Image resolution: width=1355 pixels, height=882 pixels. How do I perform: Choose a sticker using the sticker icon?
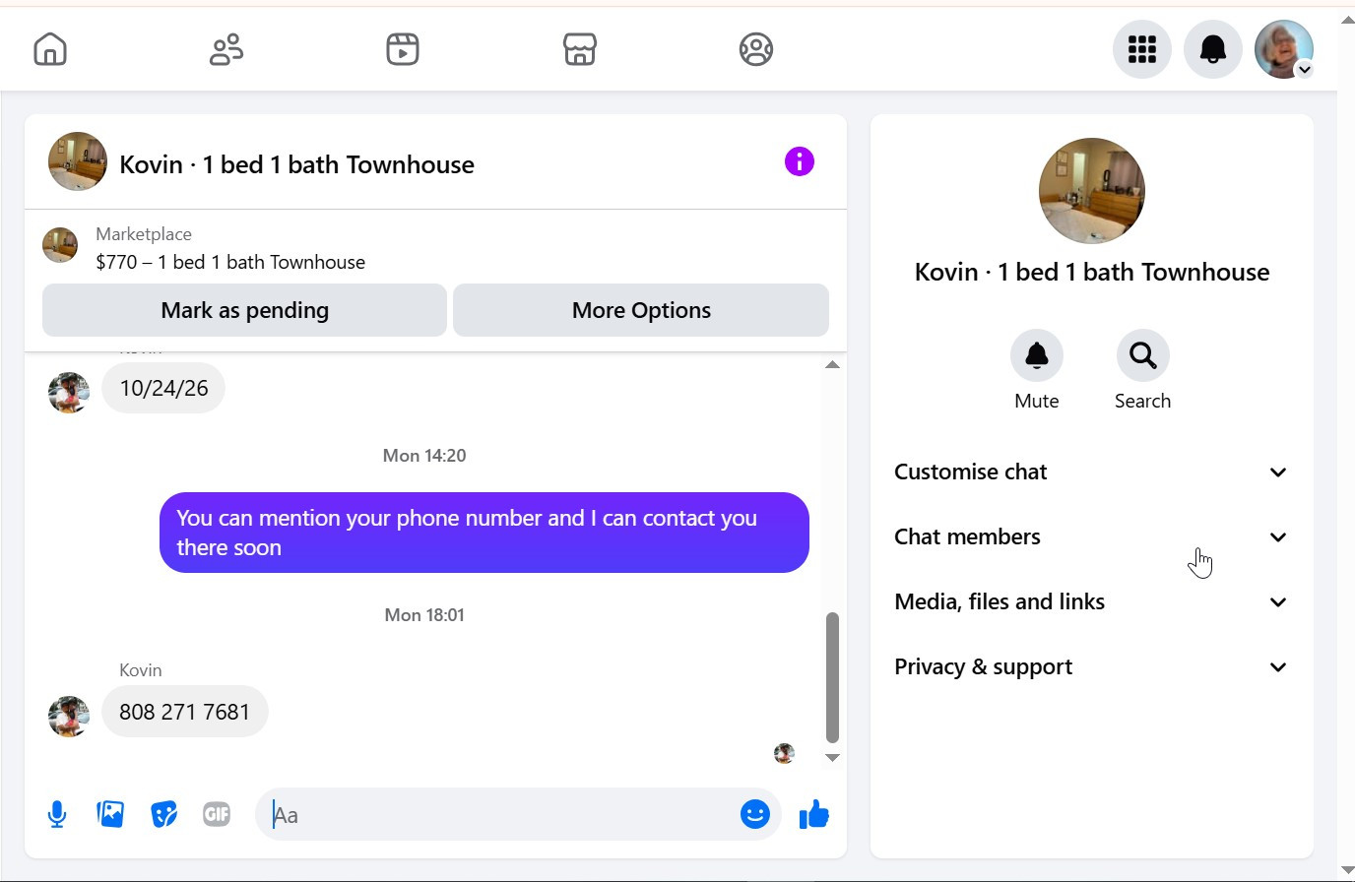(163, 814)
